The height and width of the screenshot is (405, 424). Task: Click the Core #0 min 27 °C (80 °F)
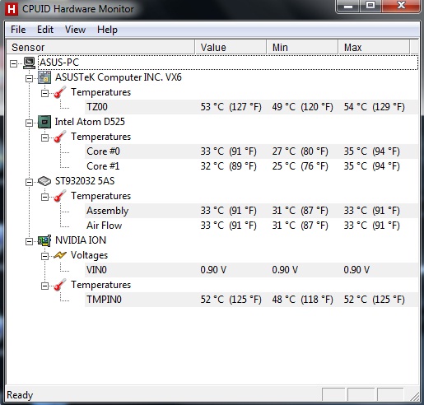(300, 151)
